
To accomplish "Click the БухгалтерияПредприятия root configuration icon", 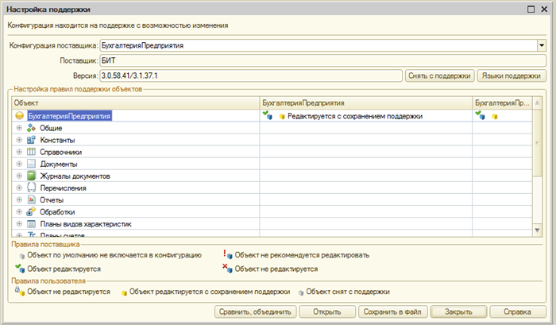I will (x=20, y=116).
